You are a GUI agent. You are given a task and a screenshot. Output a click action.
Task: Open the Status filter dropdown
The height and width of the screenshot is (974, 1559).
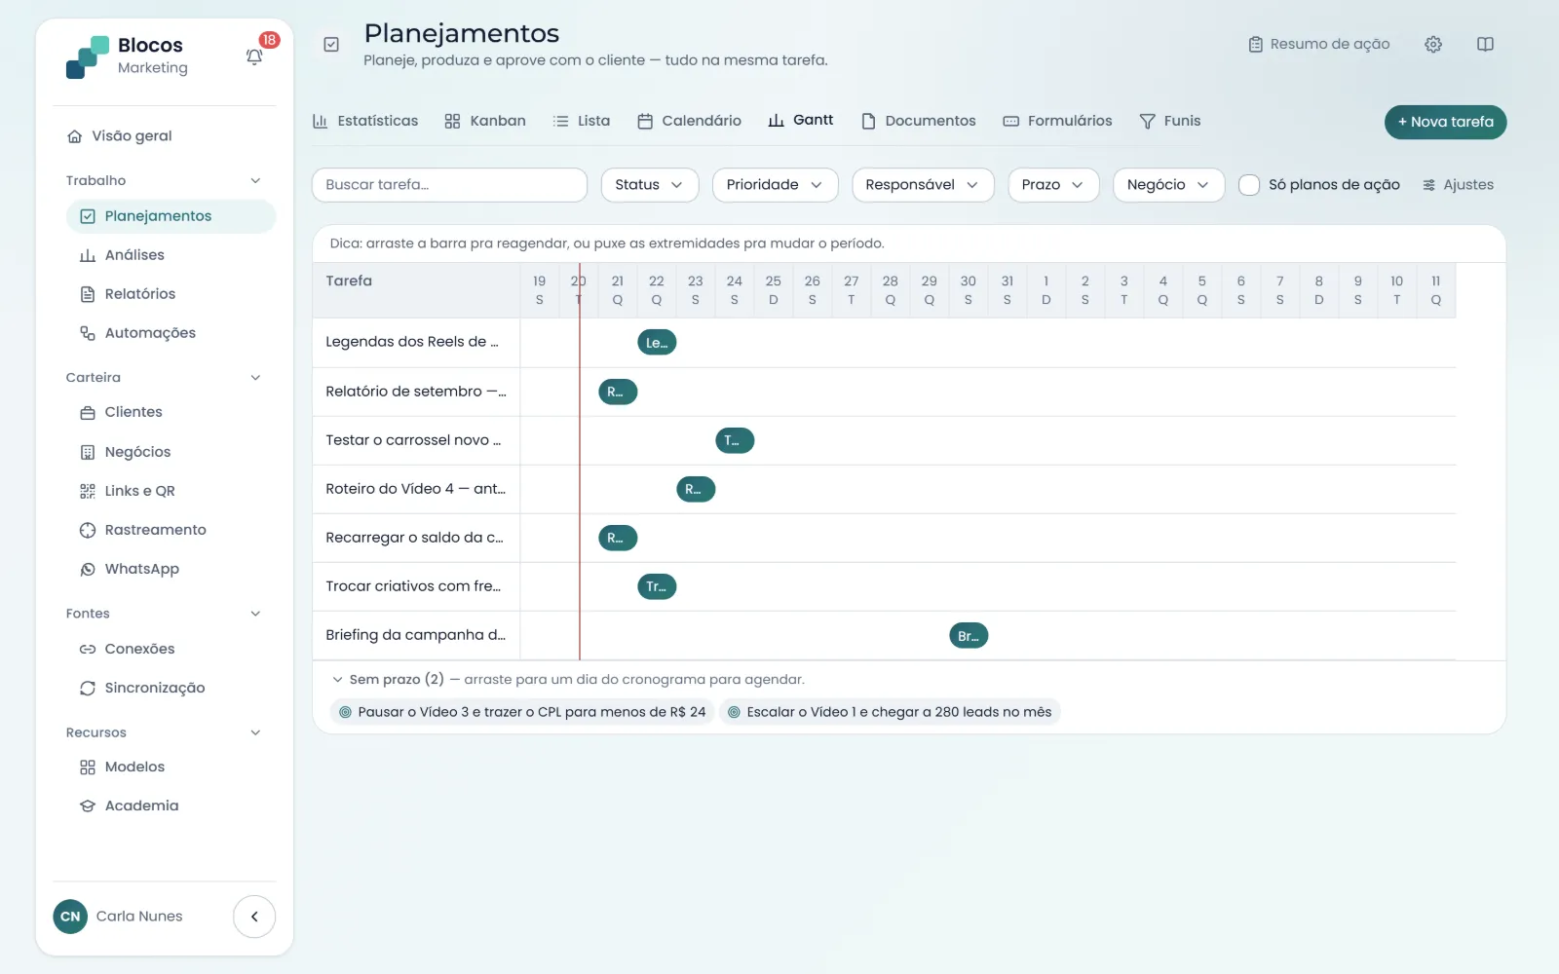[x=650, y=185]
